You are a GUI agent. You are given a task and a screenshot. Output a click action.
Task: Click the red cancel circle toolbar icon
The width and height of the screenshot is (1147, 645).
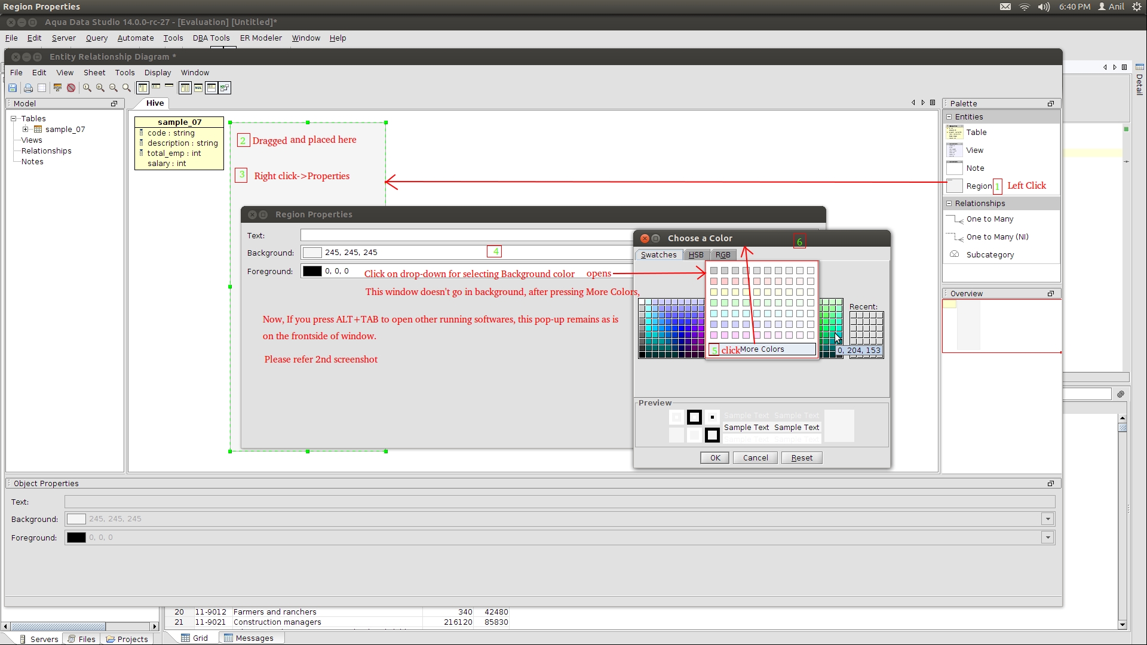[71, 88]
